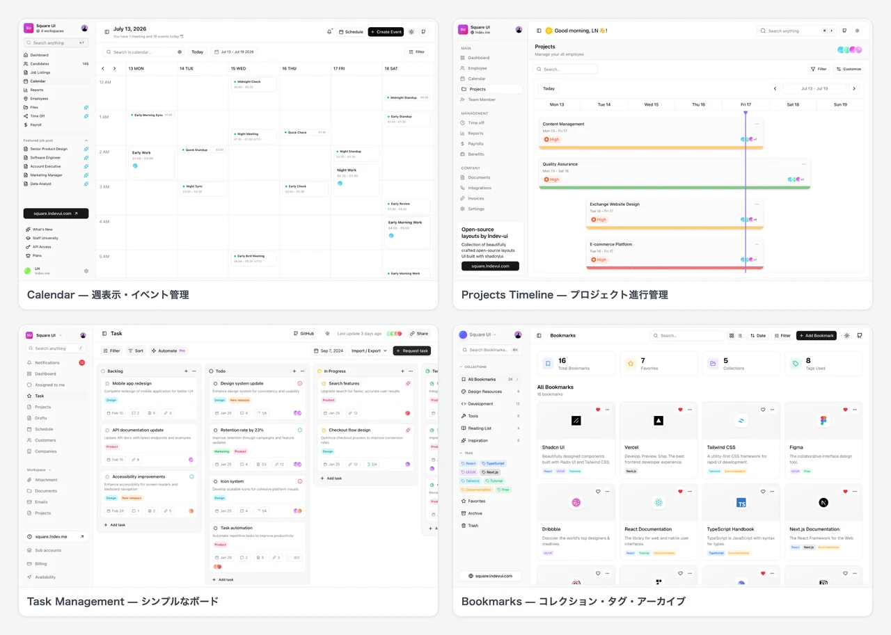This screenshot has width=891, height=635.
Task: Open Jul 13 - Jul 19 2026 date picker
Action: [235, 52]
